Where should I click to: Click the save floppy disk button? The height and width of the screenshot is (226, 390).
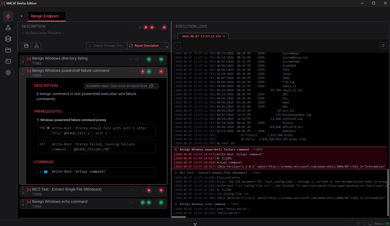(26, 46)
